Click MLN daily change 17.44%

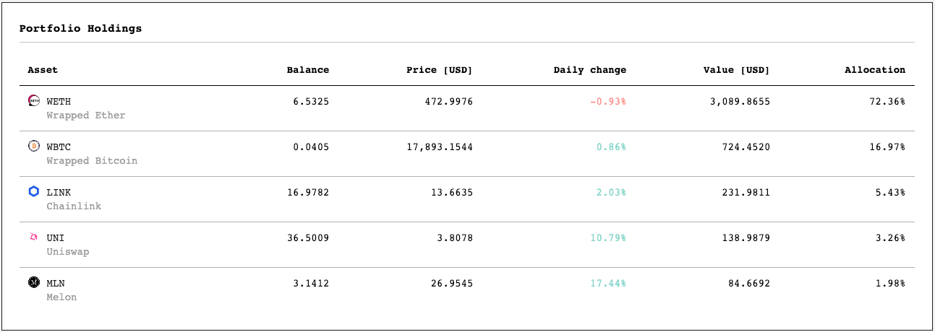[x=608, y=283]
